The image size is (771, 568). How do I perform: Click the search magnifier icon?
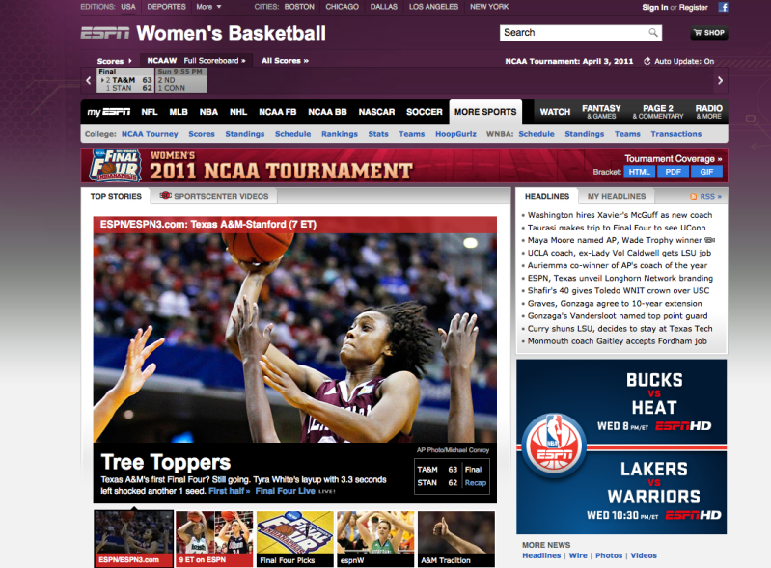[x=653, y=33]
